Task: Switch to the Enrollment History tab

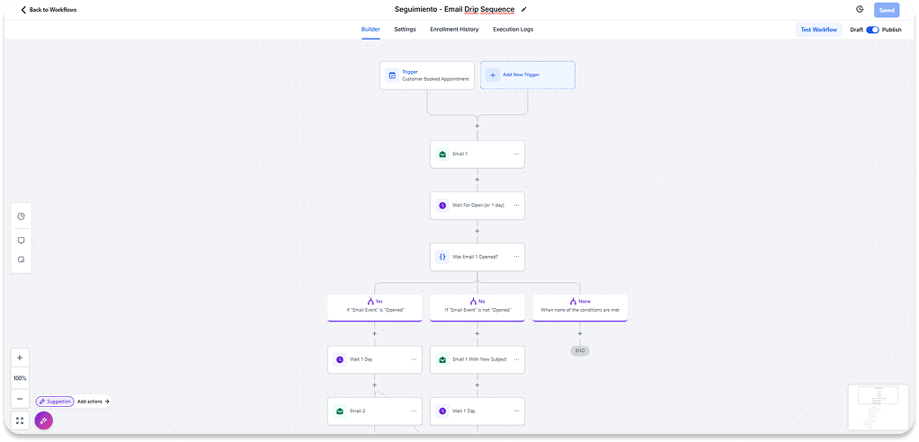Action: click(x=454, y=30)
